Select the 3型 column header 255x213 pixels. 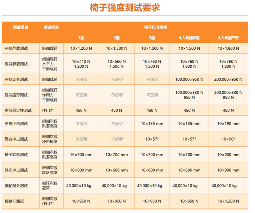[x=152, y=38]
